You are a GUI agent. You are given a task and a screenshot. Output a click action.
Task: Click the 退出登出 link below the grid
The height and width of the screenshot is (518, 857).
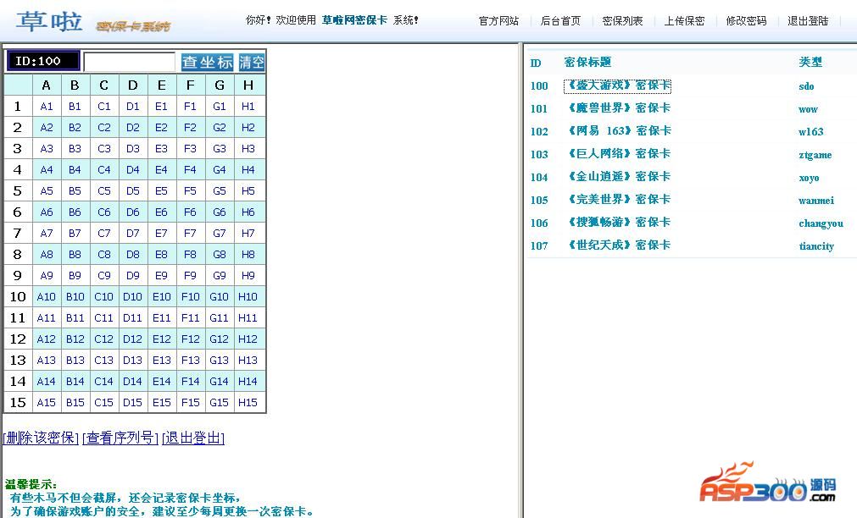click(193, 438)
